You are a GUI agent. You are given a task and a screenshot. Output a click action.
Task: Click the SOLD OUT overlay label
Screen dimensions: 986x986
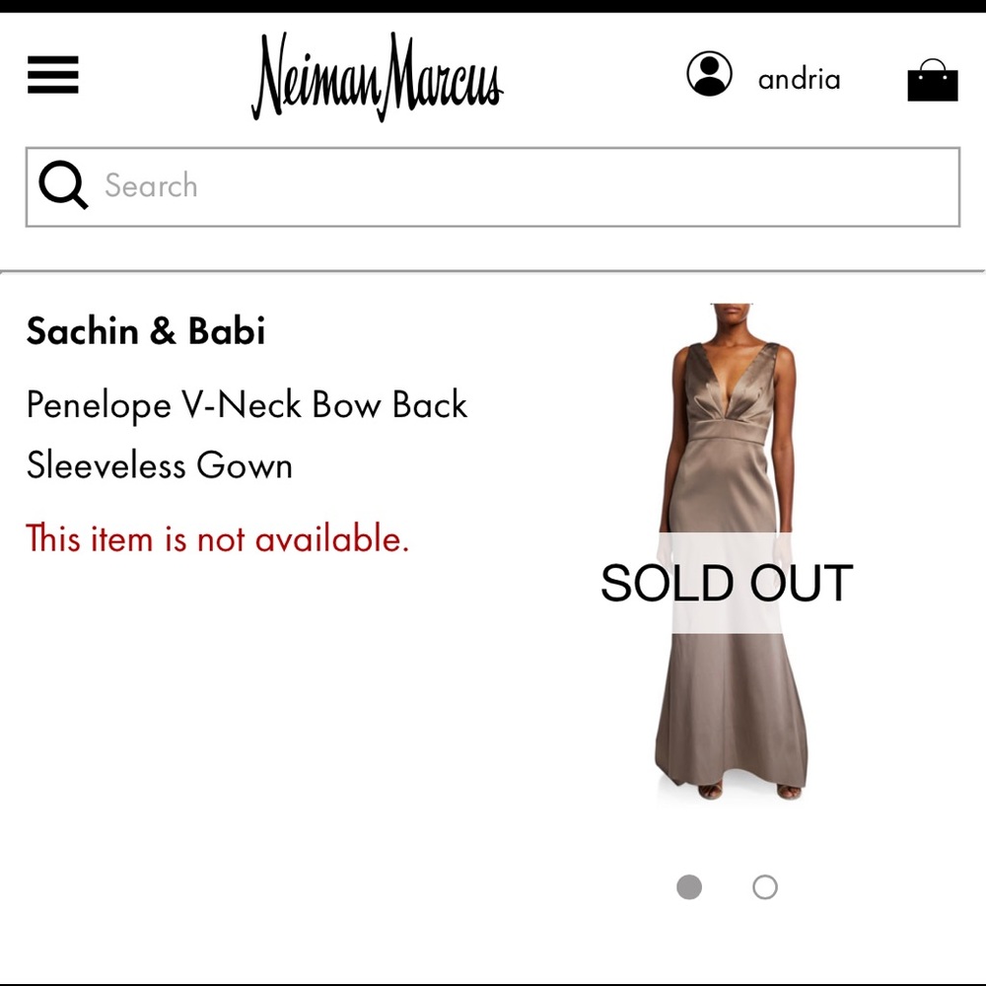(x=727, y=583)
